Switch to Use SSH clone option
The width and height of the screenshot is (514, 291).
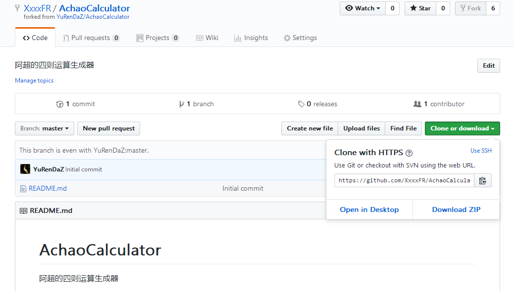point(481,150)
